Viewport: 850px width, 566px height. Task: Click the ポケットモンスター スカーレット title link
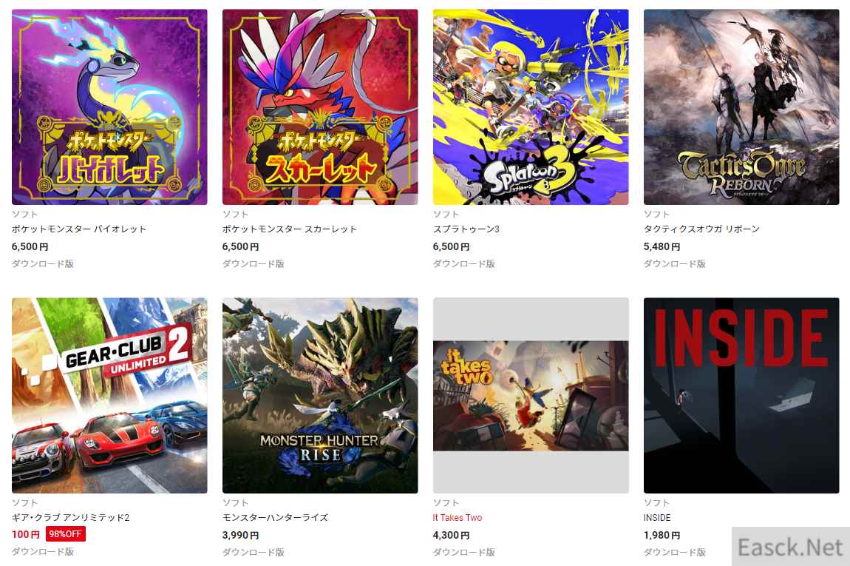(x=290, y=229)
